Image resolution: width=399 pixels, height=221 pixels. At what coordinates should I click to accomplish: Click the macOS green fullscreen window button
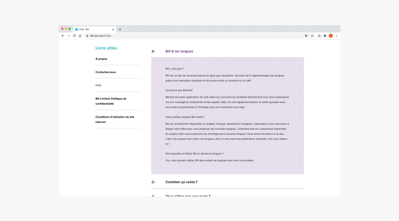coord(69,29)
